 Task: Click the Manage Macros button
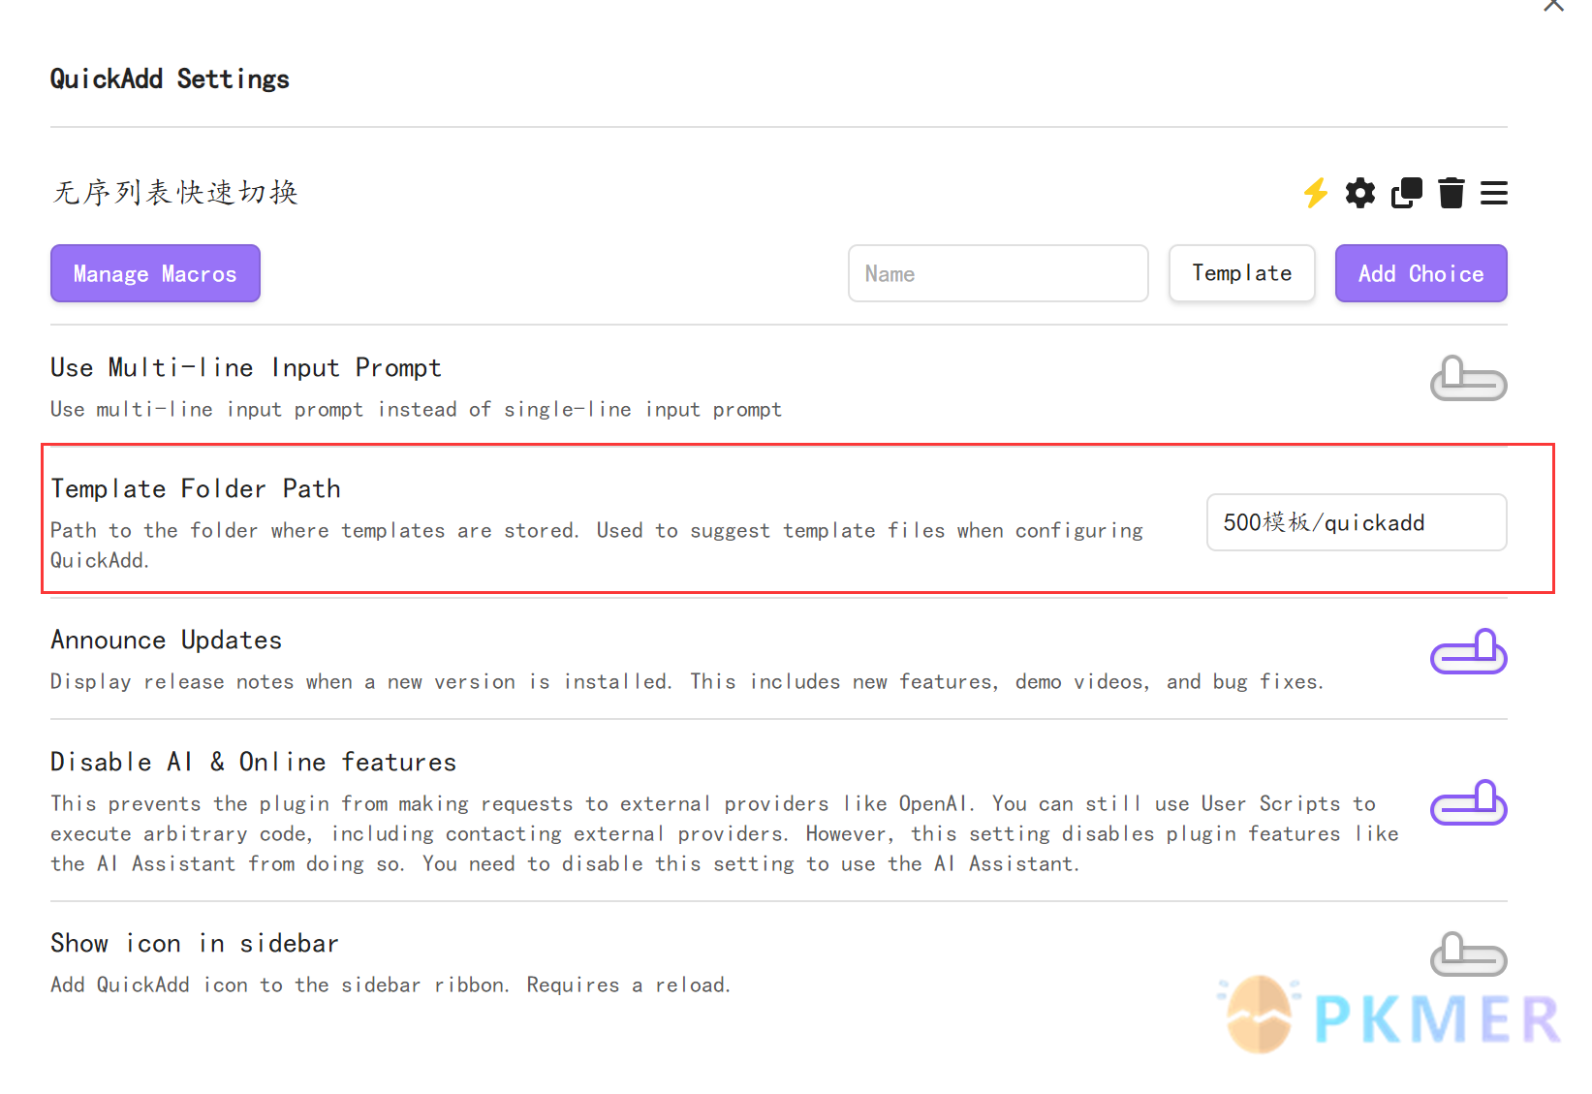[x=155, y=273]
